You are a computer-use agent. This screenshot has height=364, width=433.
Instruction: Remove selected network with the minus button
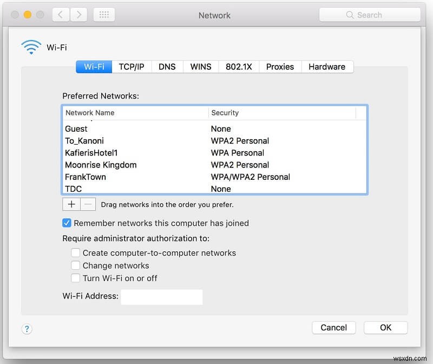tap(87, 204)
